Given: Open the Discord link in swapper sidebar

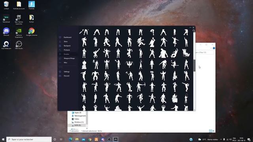Looking at the screenshot, I should (x=66, y=76).
